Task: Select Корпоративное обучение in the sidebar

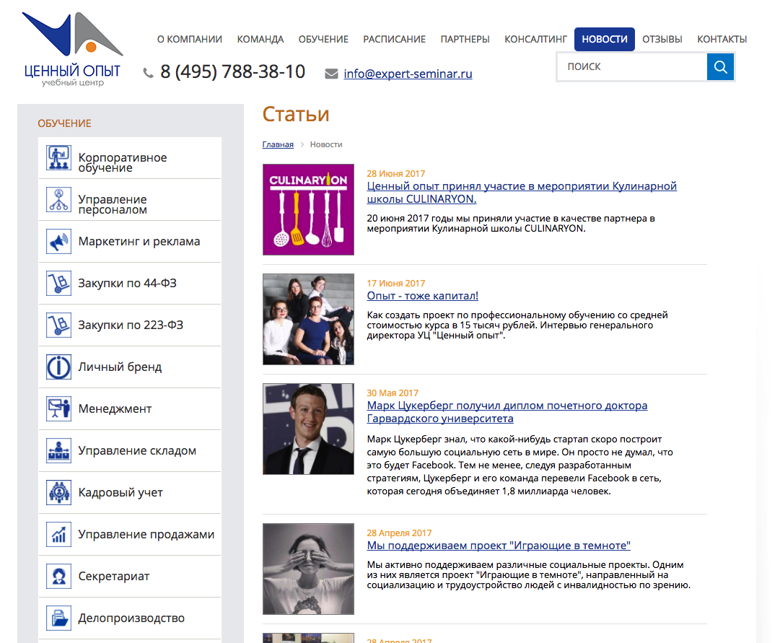Action: (130, 158)
